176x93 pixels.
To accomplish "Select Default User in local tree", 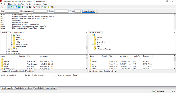I will click(20, 40).
